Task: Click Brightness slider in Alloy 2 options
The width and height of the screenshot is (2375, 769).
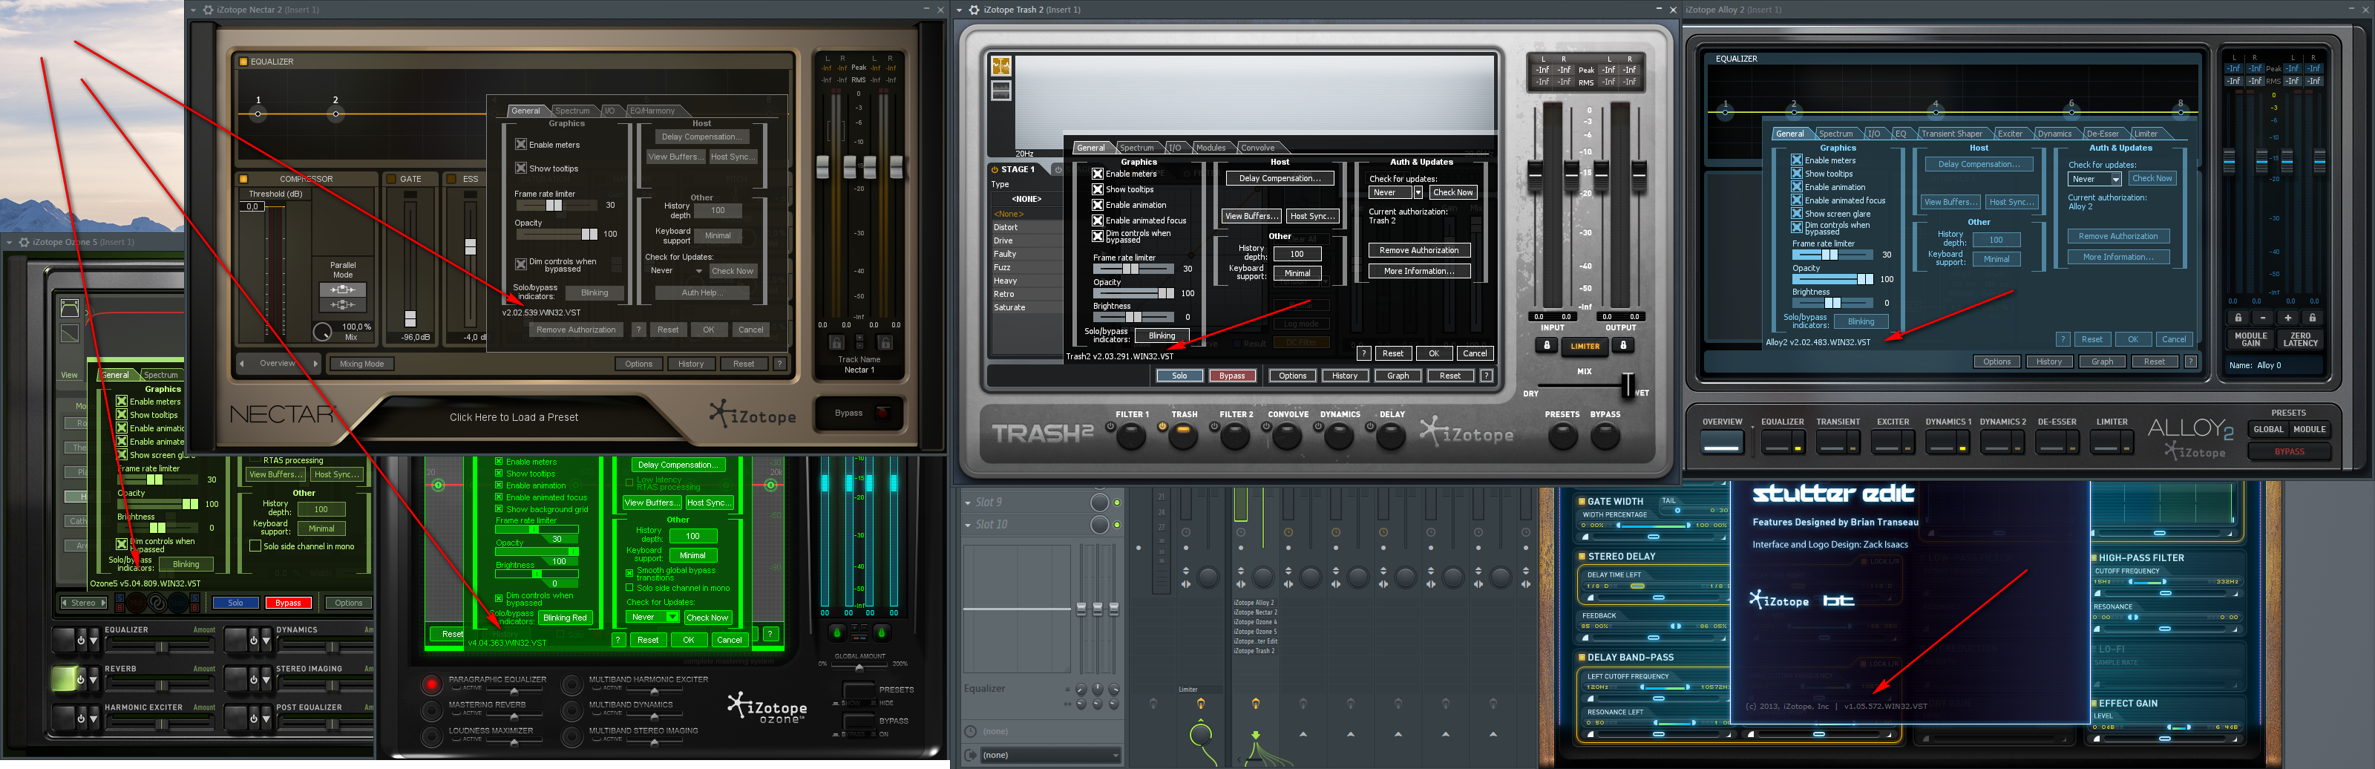Action: [1832, 302]
